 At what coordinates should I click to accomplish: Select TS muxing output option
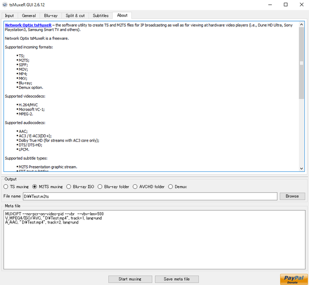pos(16,186)
